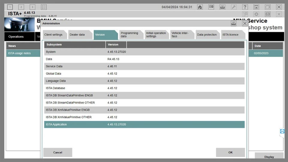
Task: Select the Version tab
Action: 106,35
